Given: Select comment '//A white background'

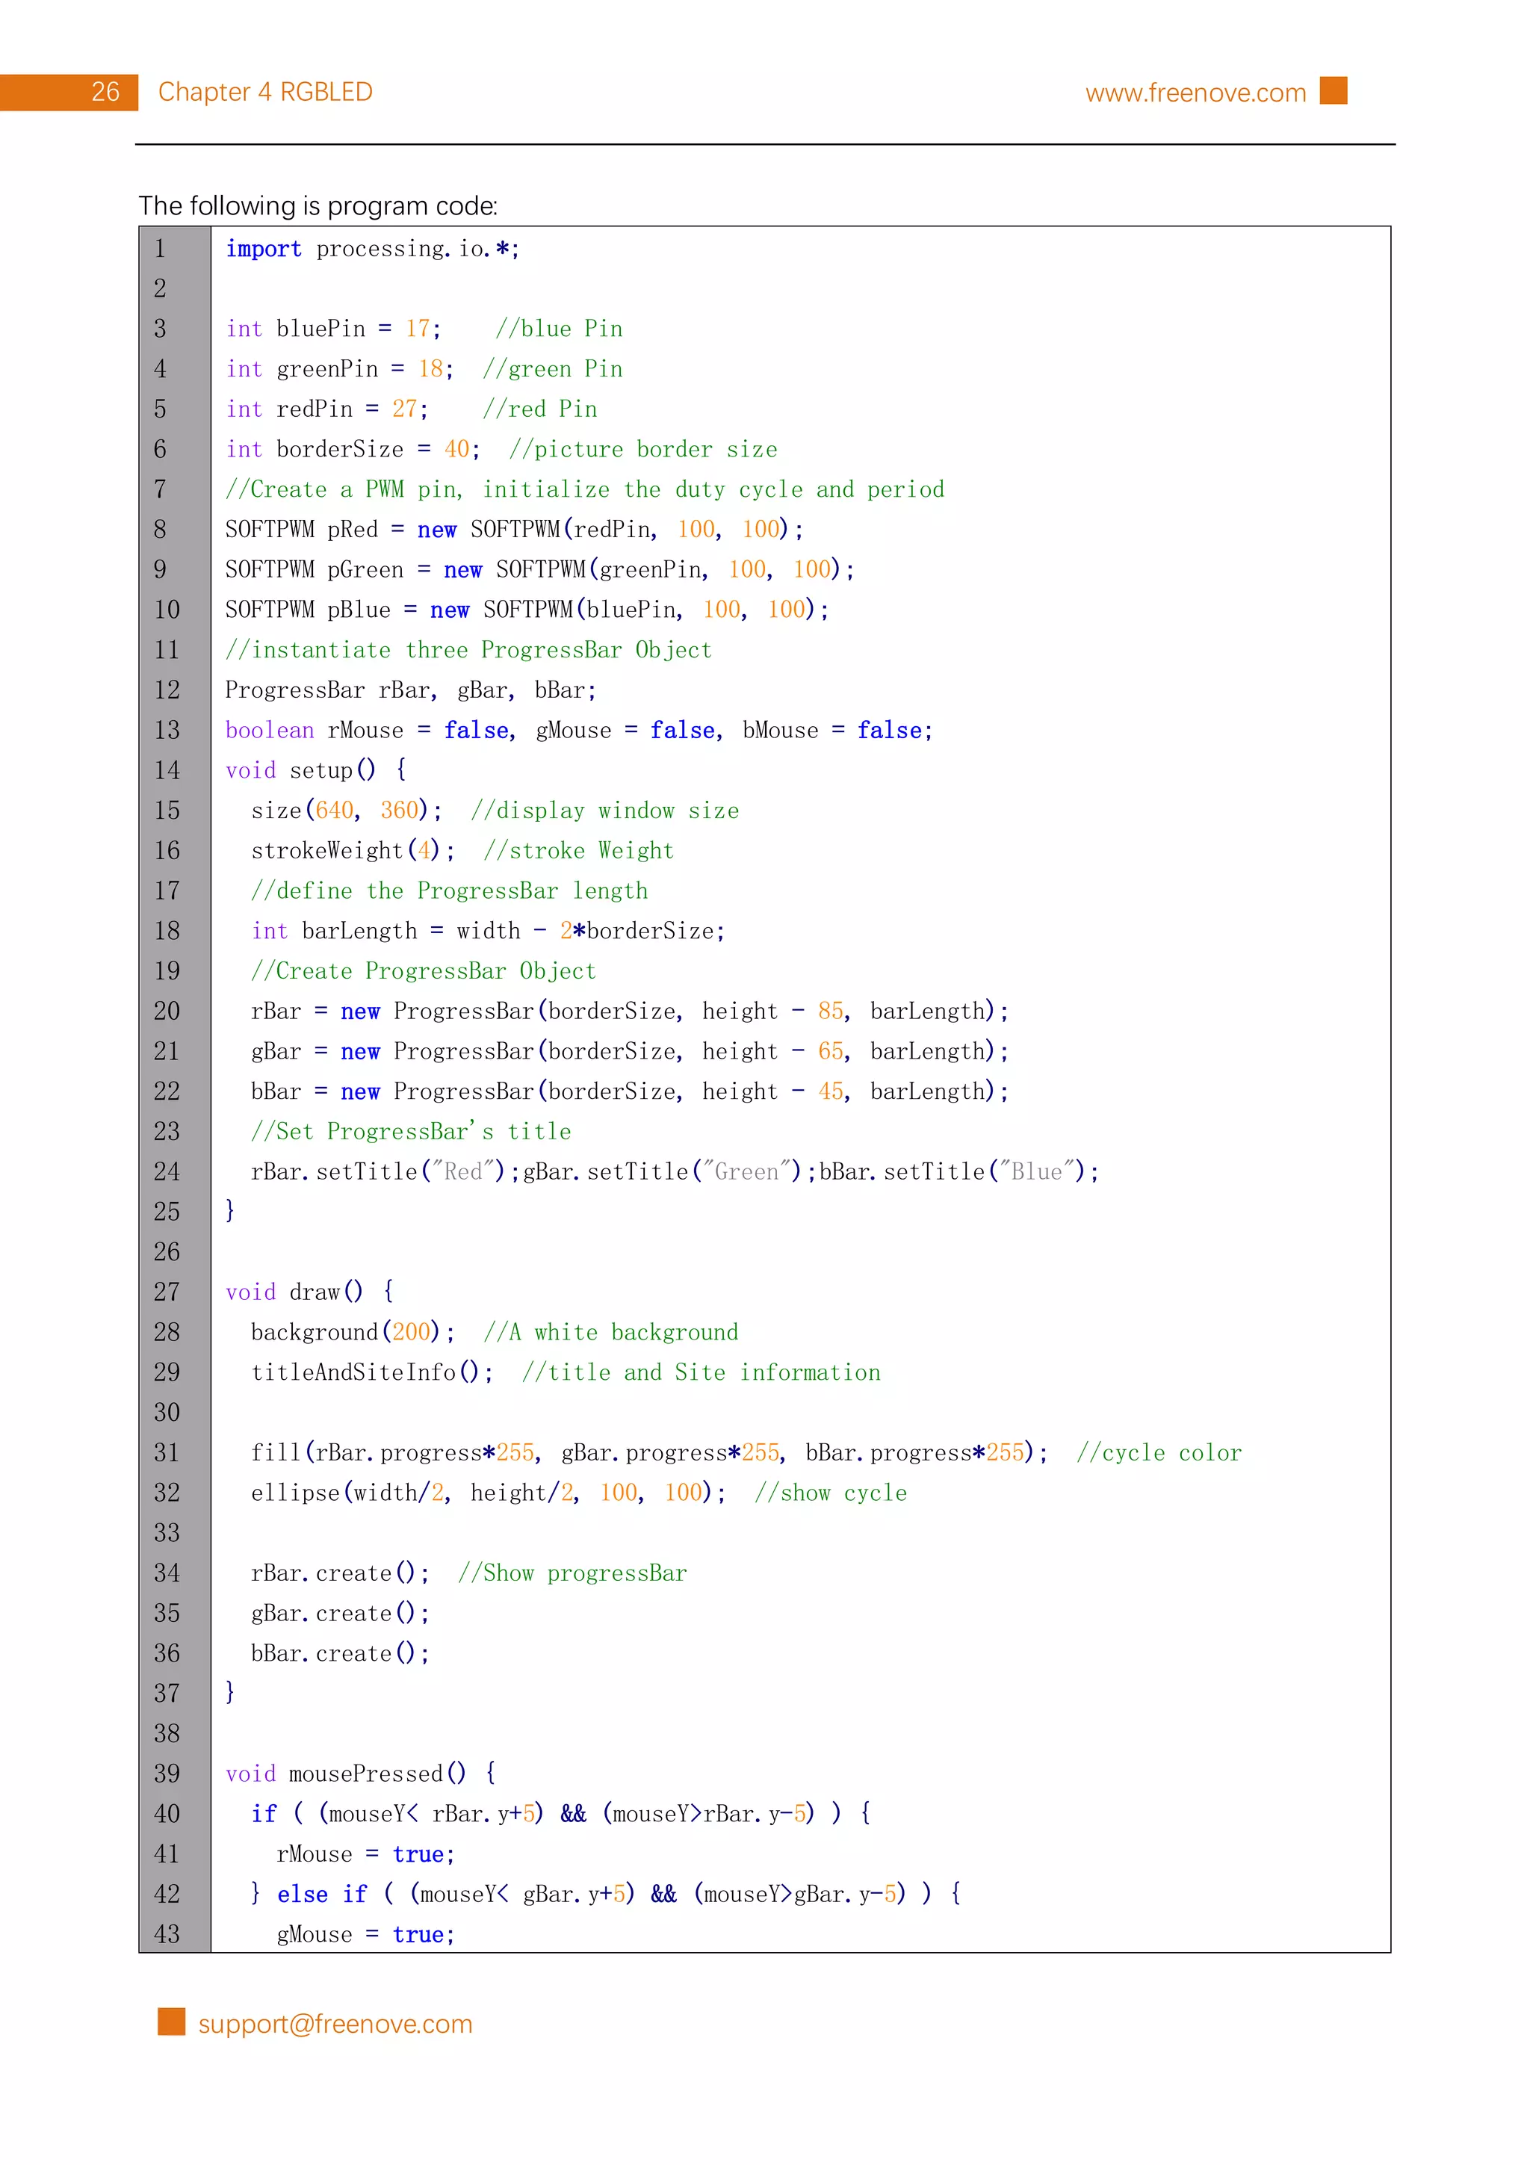Looking at the screenshot, I should 611,1332.
